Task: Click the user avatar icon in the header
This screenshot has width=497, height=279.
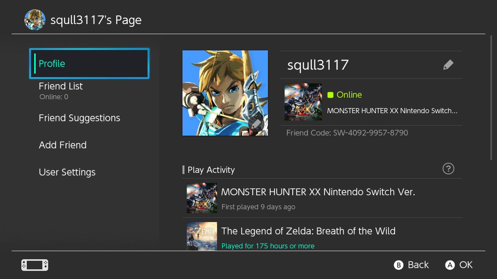Action: coord(35,20)
